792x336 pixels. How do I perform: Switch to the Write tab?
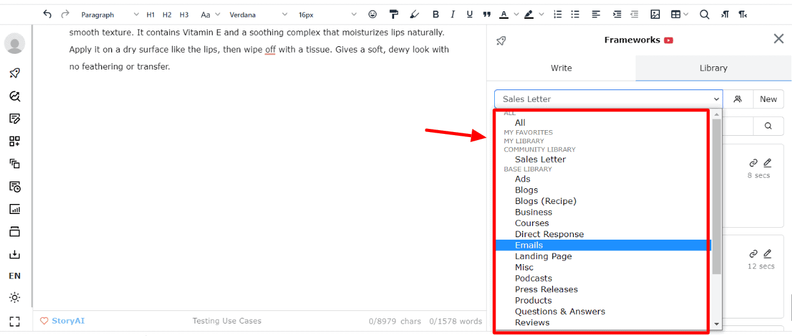(561, 68)
